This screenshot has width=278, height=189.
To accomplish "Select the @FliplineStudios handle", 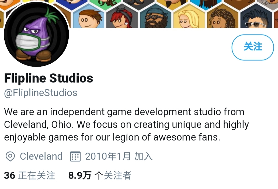I will (x=41, y=93).
